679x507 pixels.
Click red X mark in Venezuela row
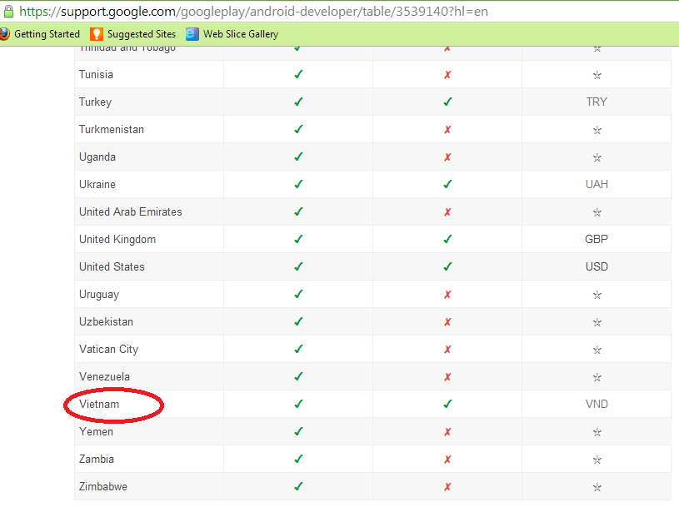coord(447,377)
